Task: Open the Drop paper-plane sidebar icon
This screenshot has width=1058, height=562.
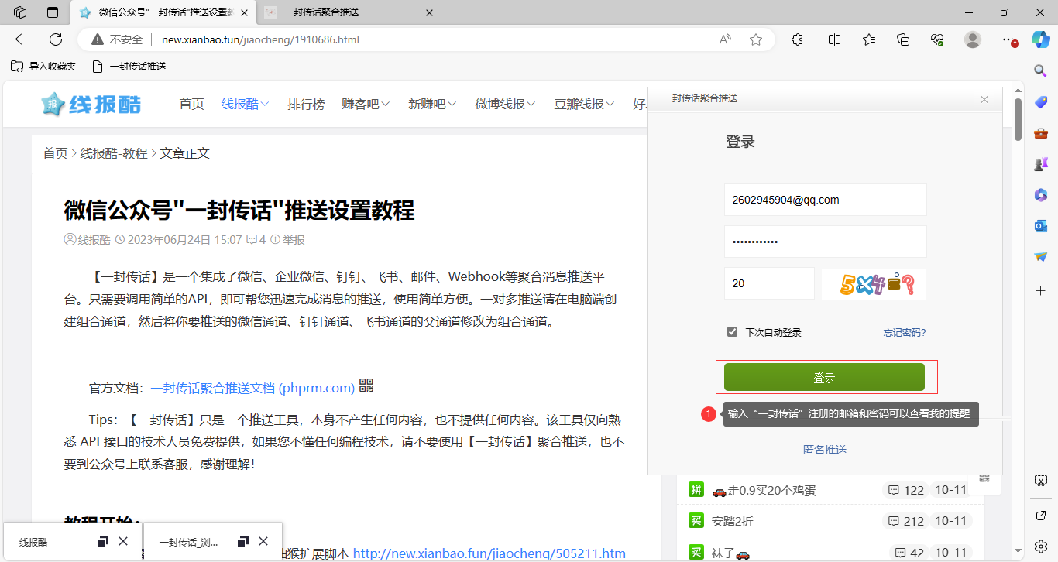Action: [1041, 257]
